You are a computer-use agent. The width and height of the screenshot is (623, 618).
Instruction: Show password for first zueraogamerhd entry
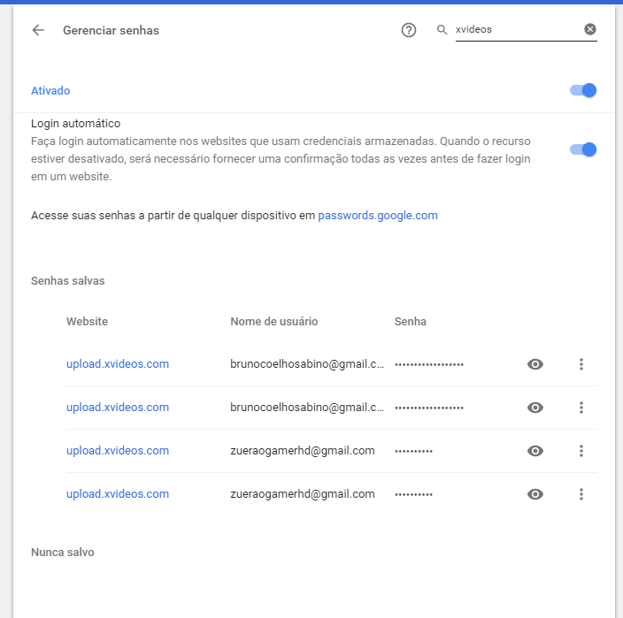(535, 451)
